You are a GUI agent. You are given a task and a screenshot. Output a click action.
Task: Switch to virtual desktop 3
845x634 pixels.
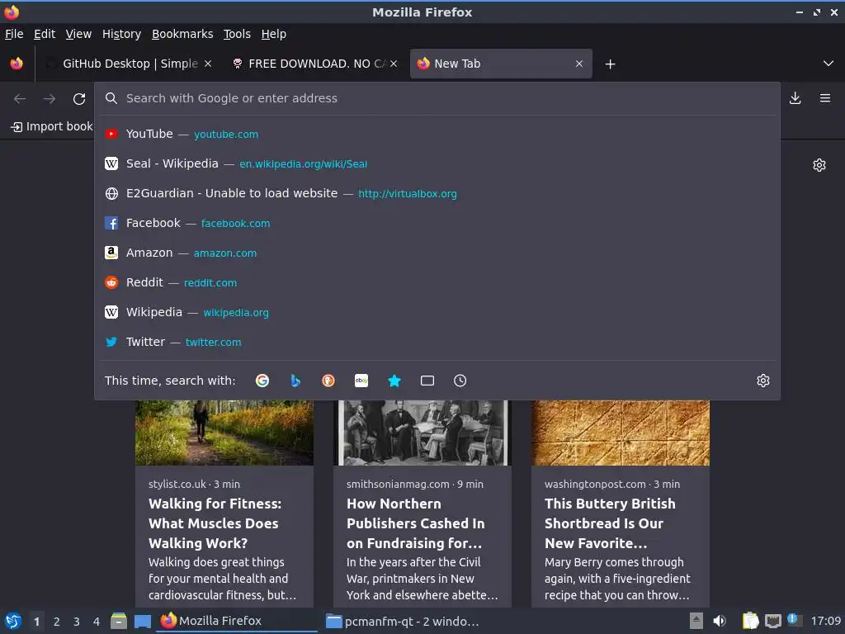(x=77, y=622)
